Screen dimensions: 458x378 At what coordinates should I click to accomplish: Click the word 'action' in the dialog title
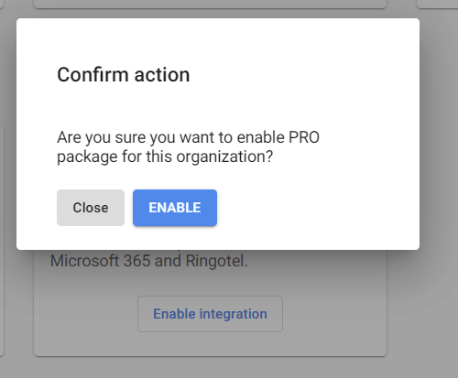[x=162, y=75]
